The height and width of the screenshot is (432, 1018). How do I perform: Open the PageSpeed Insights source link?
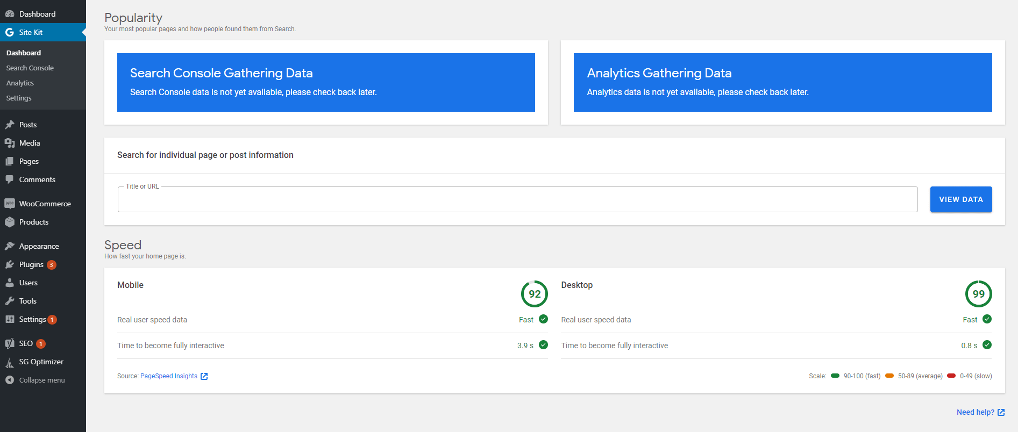click(x=169, y=376)
